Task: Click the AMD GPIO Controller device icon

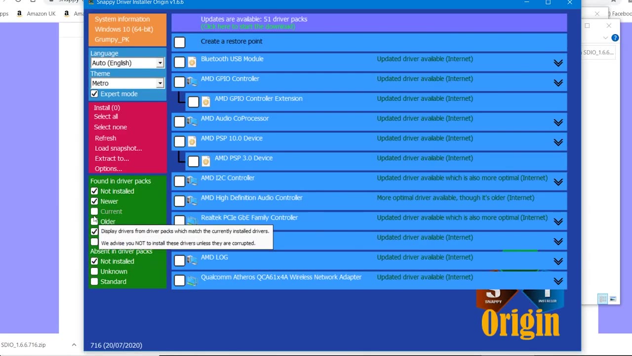Action: (192, 82)
